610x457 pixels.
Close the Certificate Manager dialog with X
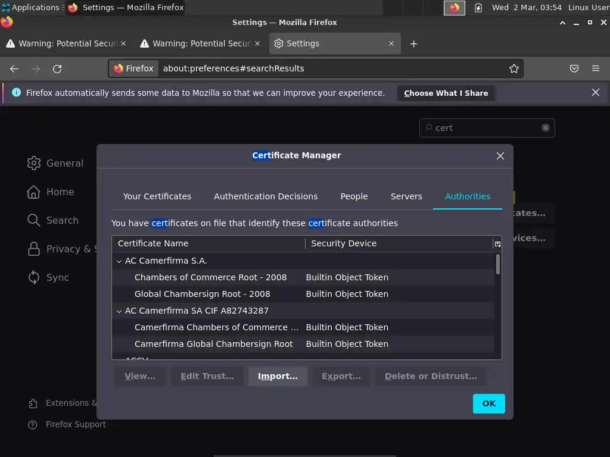click(500, 156)
